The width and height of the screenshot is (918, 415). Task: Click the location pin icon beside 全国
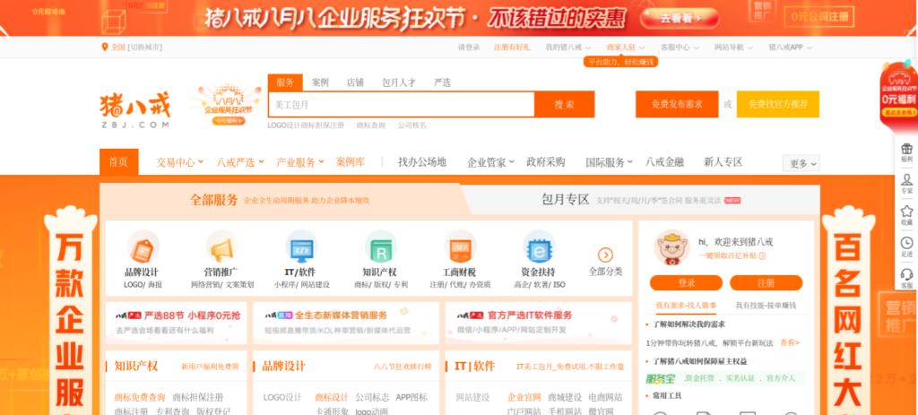coord(105,48)
